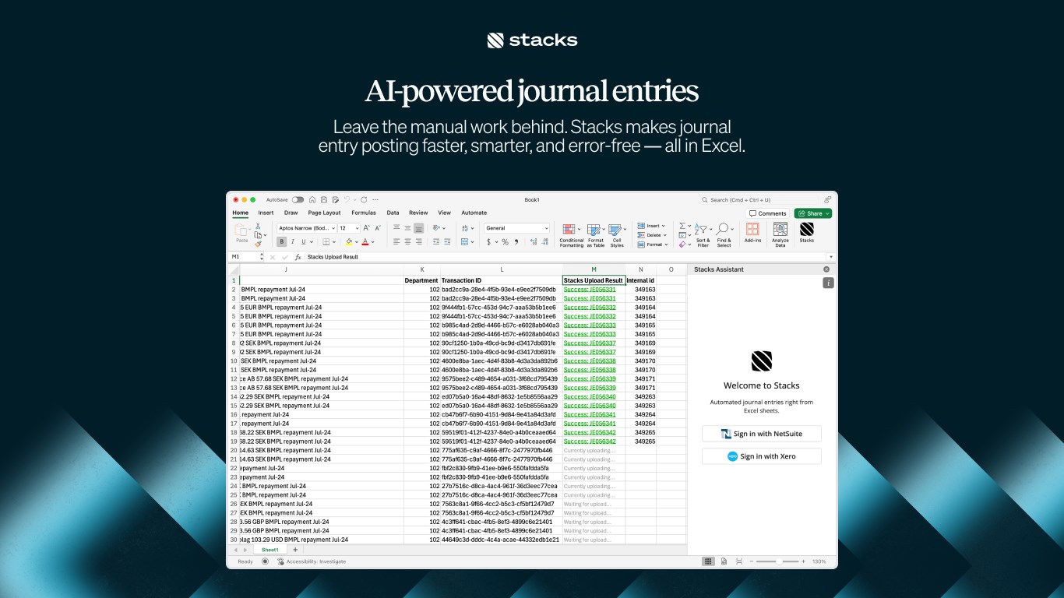Switch to the Review tab
Screen dimensions: 1064x598
418,213
